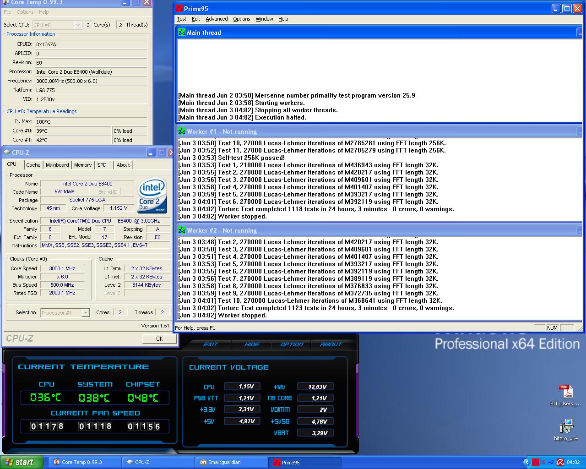Open Core Temp Help menu
The image size is (586, 469).
pos(43,12)
